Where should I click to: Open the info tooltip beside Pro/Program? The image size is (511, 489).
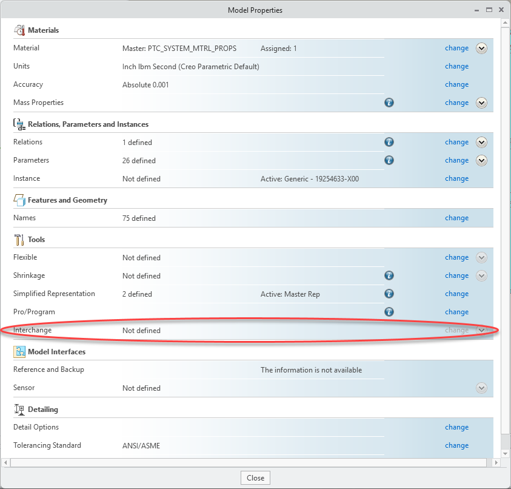(x=389, y=312)
